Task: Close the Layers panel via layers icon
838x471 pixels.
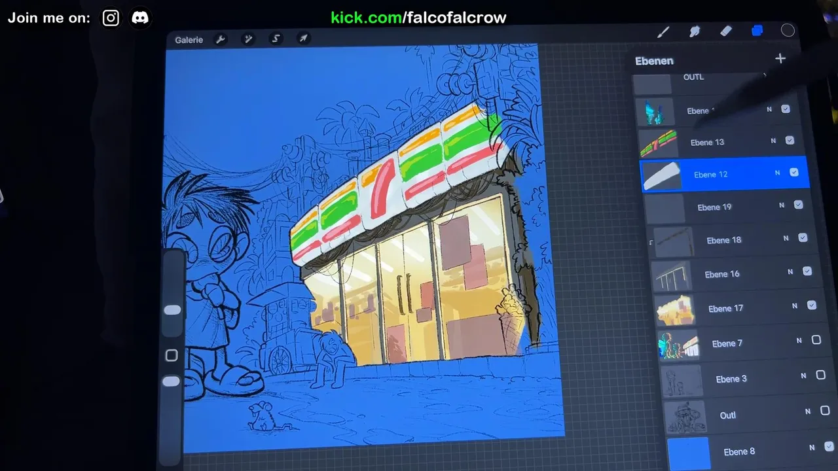Action: [x=757, y=31]
